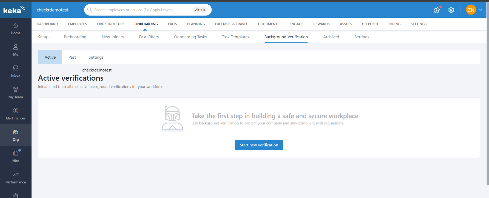Focus the search employees or actions field
The height and width of the screenshot is (198, 489).
(141, 10)
